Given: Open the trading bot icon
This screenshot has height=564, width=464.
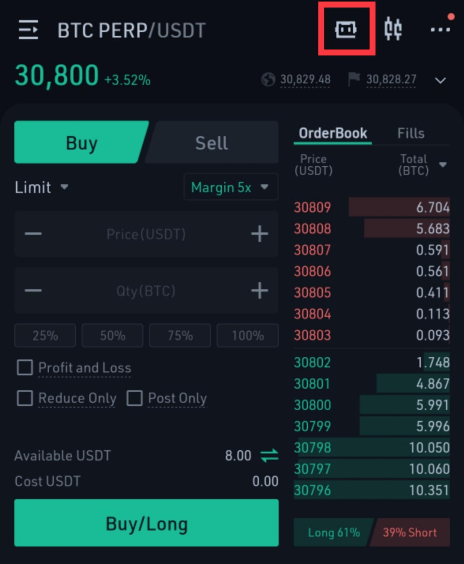Looking at the screenshot, I should 346,29.
